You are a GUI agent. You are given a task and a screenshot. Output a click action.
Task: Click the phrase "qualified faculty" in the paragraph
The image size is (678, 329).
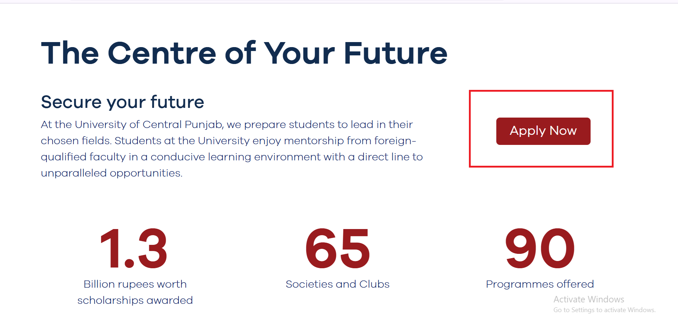pos(83,157)
